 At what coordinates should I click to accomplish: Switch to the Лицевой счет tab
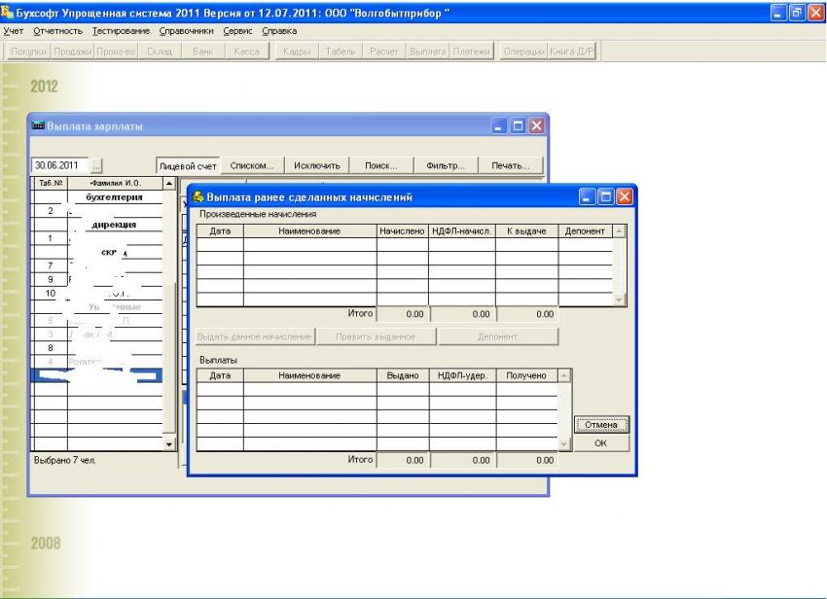click(x=187, y=165)
